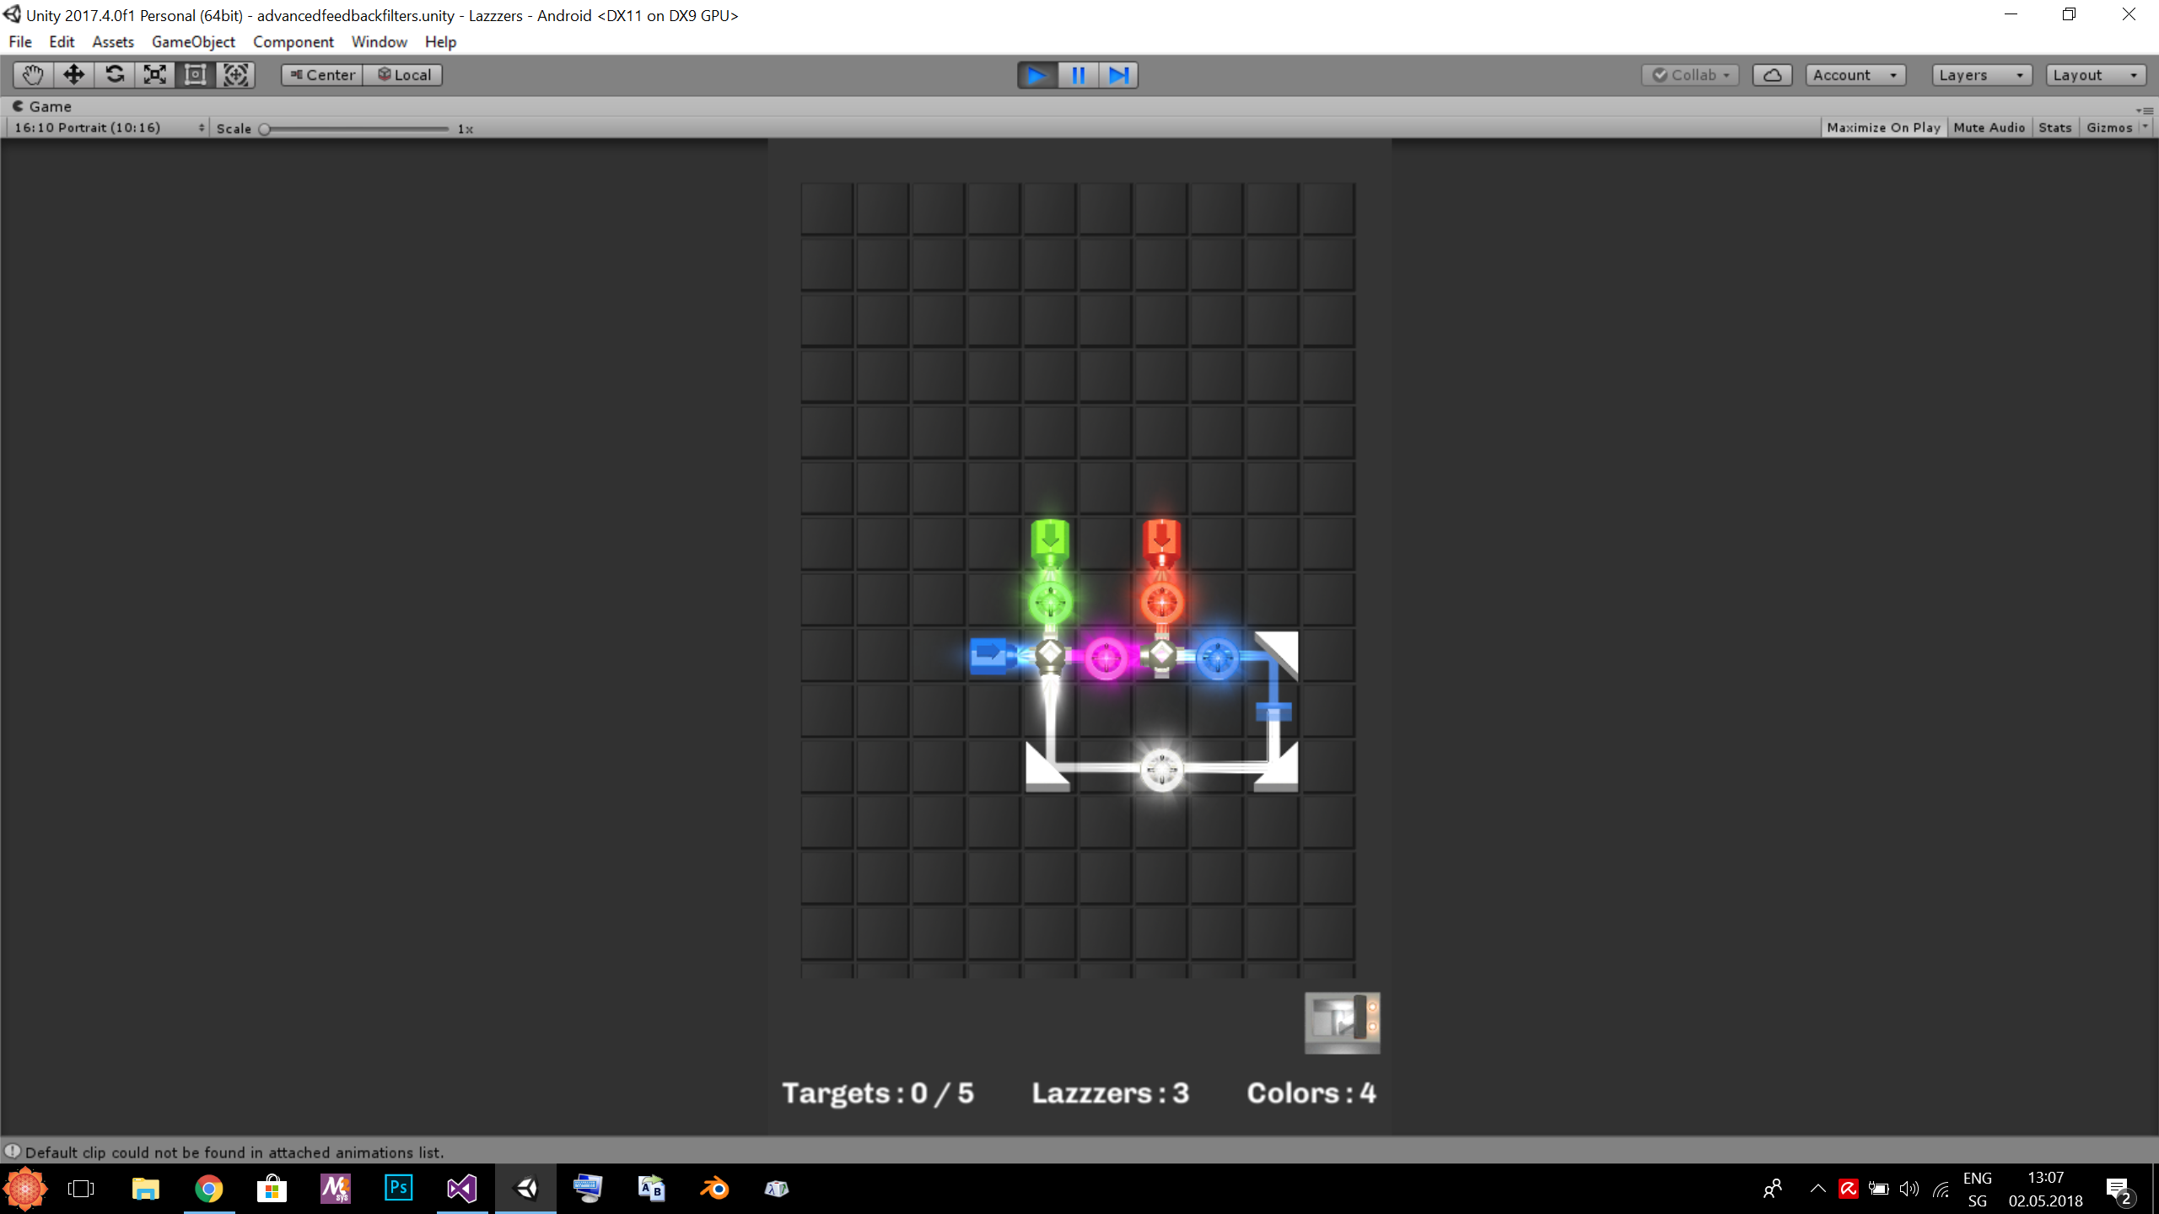
Task: Select the Hand tool
Action: (x=33, y=75)
